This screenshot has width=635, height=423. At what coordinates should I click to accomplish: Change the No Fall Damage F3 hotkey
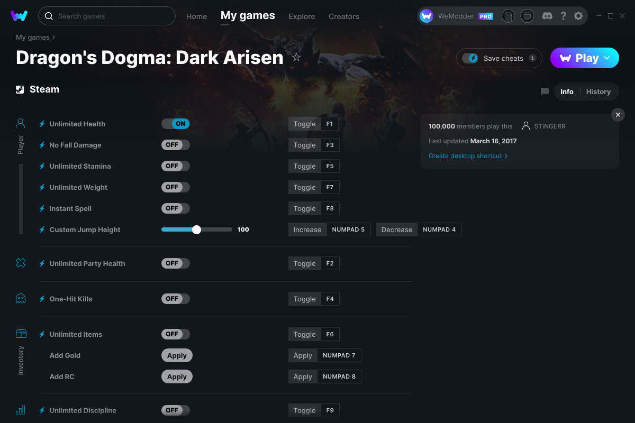click(330, 145)
